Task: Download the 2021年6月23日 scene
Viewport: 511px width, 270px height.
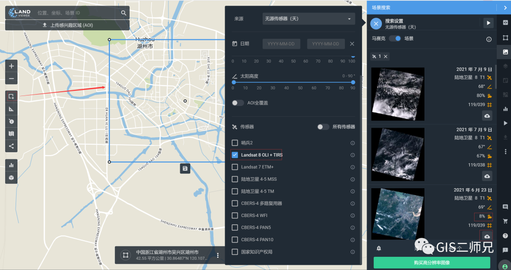Action: click(x=487, y=236)
